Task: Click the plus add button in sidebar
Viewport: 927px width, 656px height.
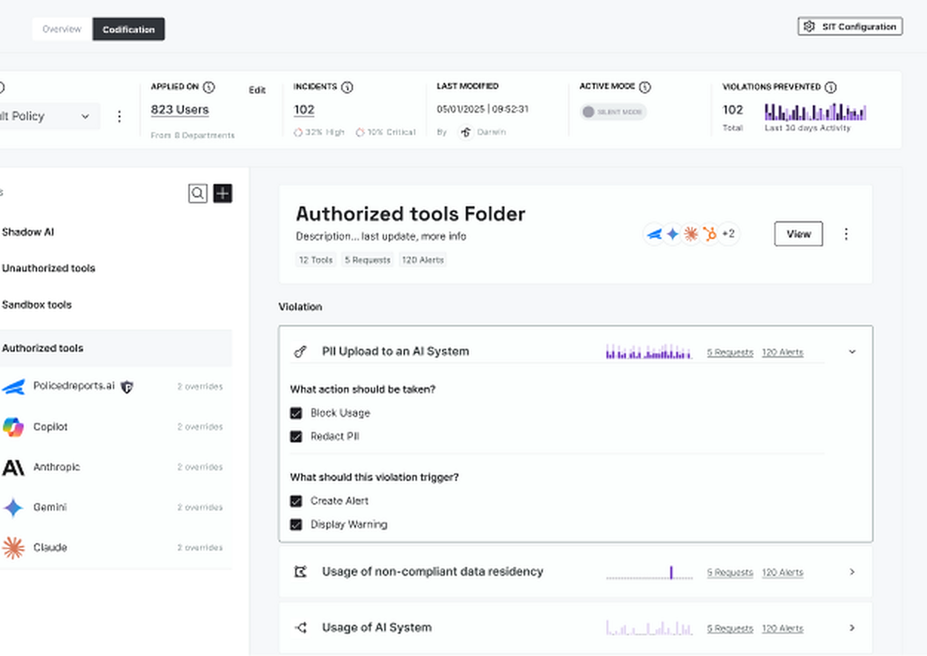Action: 222,194
